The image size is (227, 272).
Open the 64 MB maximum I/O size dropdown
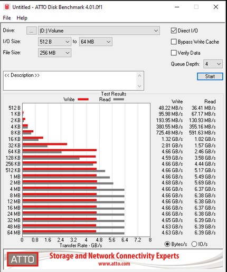[96, 42]
